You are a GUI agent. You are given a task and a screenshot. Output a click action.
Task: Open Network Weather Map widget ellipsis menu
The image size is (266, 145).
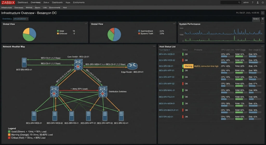click(154, 46)
